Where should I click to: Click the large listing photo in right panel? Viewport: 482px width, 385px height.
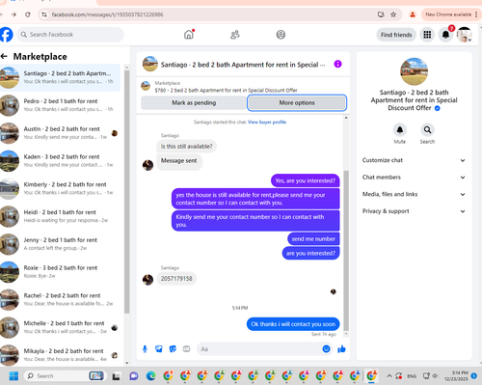click(414, 71)
